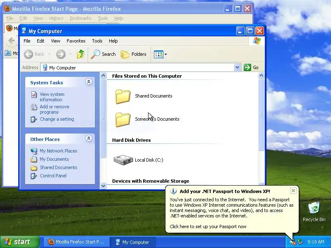This screenshot has width=331, height=248.
Task: Open Control Panel link
Action: point(53,176)
